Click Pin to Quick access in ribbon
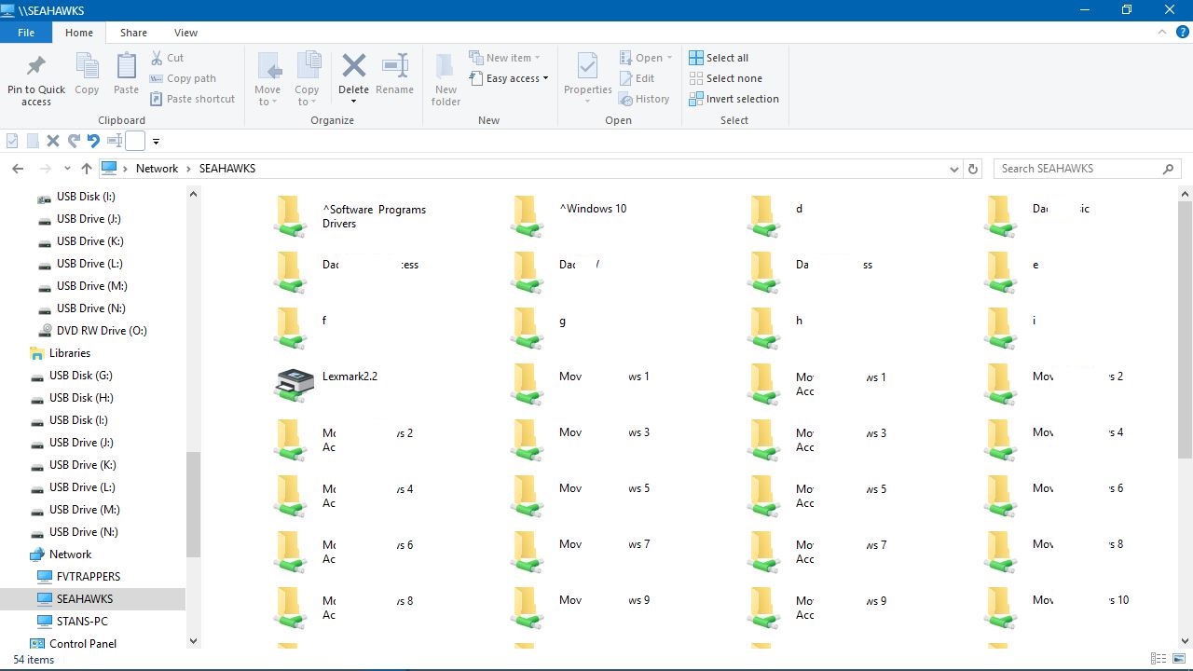The height and width of the screenshot is (671, 1193). 36,80
